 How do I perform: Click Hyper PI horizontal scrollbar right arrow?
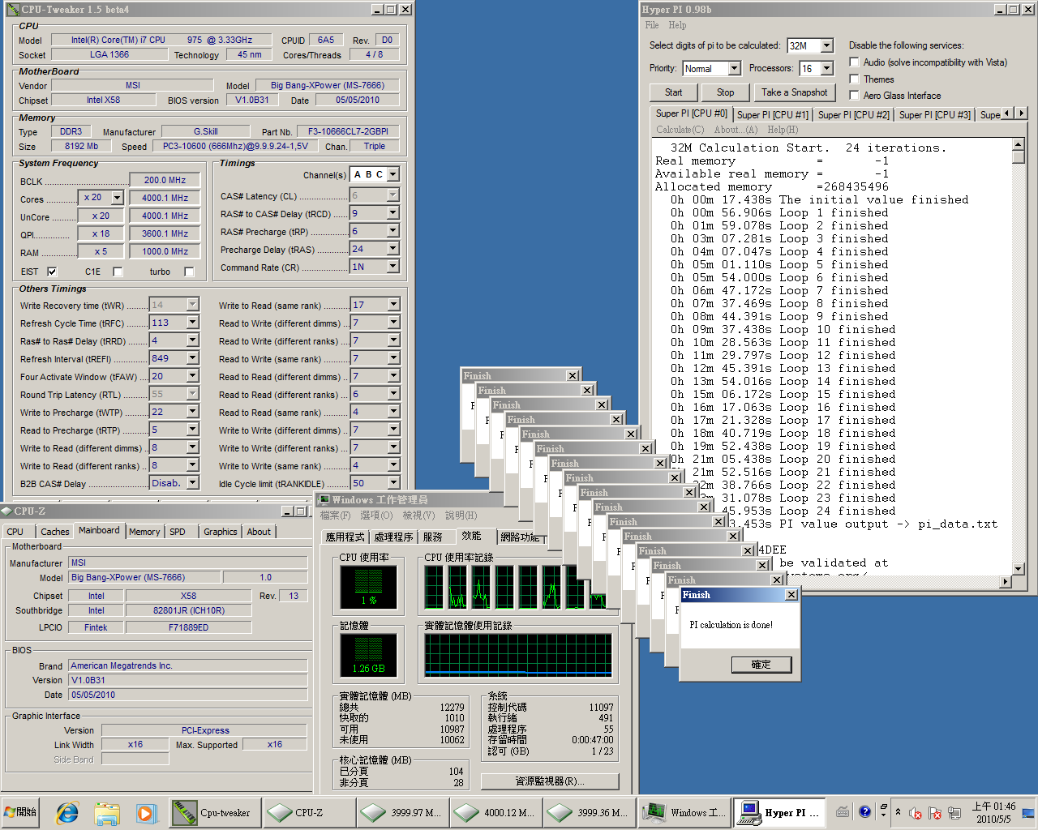tap(1006, 581)
